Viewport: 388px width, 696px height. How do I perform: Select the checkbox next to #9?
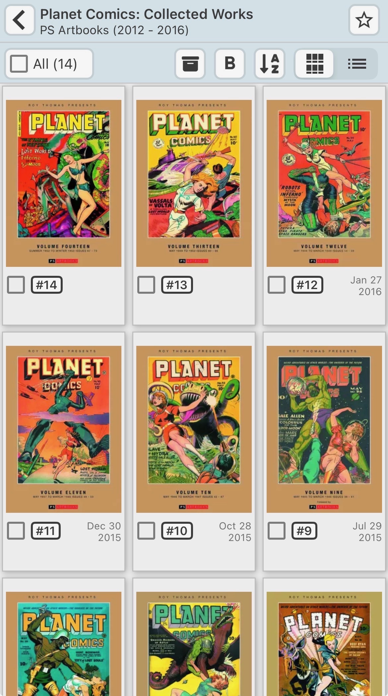[x=277, y=531]
